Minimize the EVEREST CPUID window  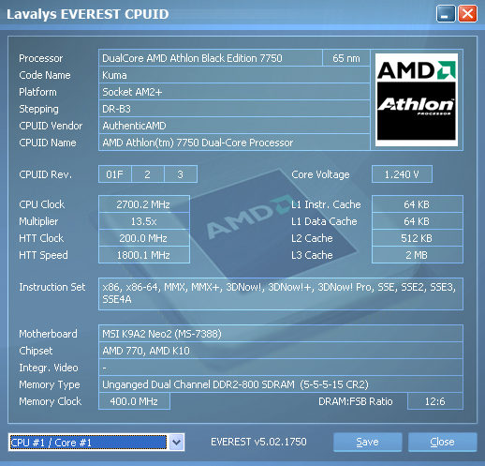click(446, 14)
